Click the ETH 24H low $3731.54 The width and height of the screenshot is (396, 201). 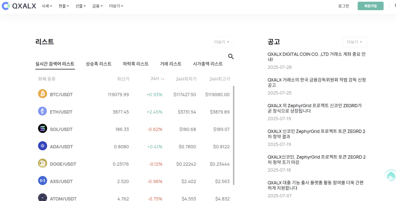click(187, 112)
